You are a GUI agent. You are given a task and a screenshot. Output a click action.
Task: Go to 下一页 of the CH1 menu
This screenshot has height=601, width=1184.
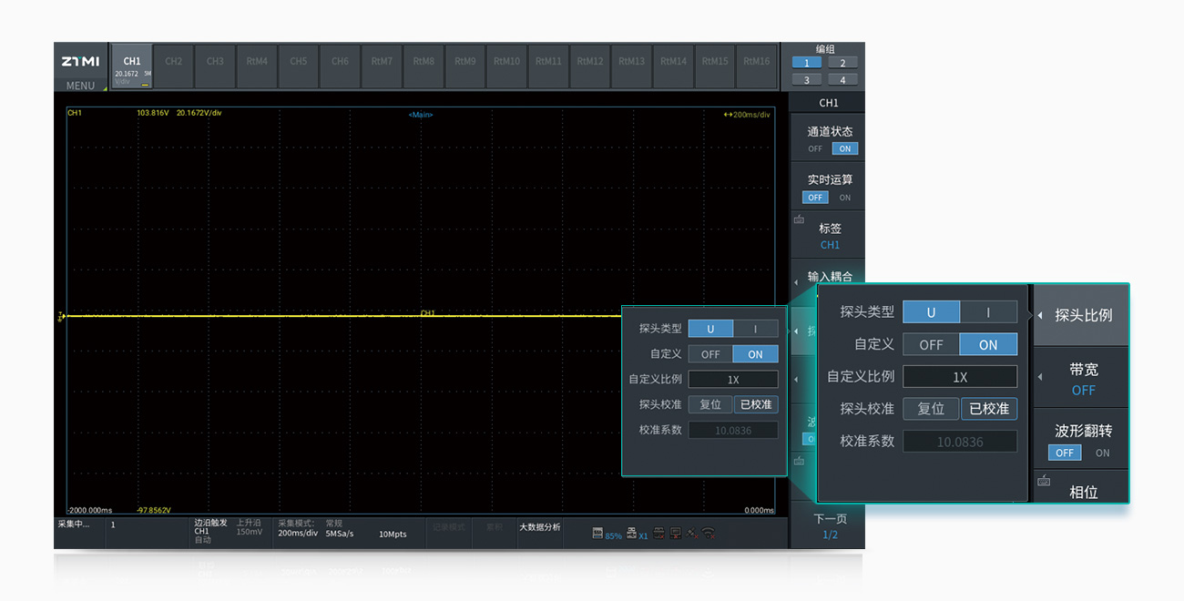tap(829, 525)
